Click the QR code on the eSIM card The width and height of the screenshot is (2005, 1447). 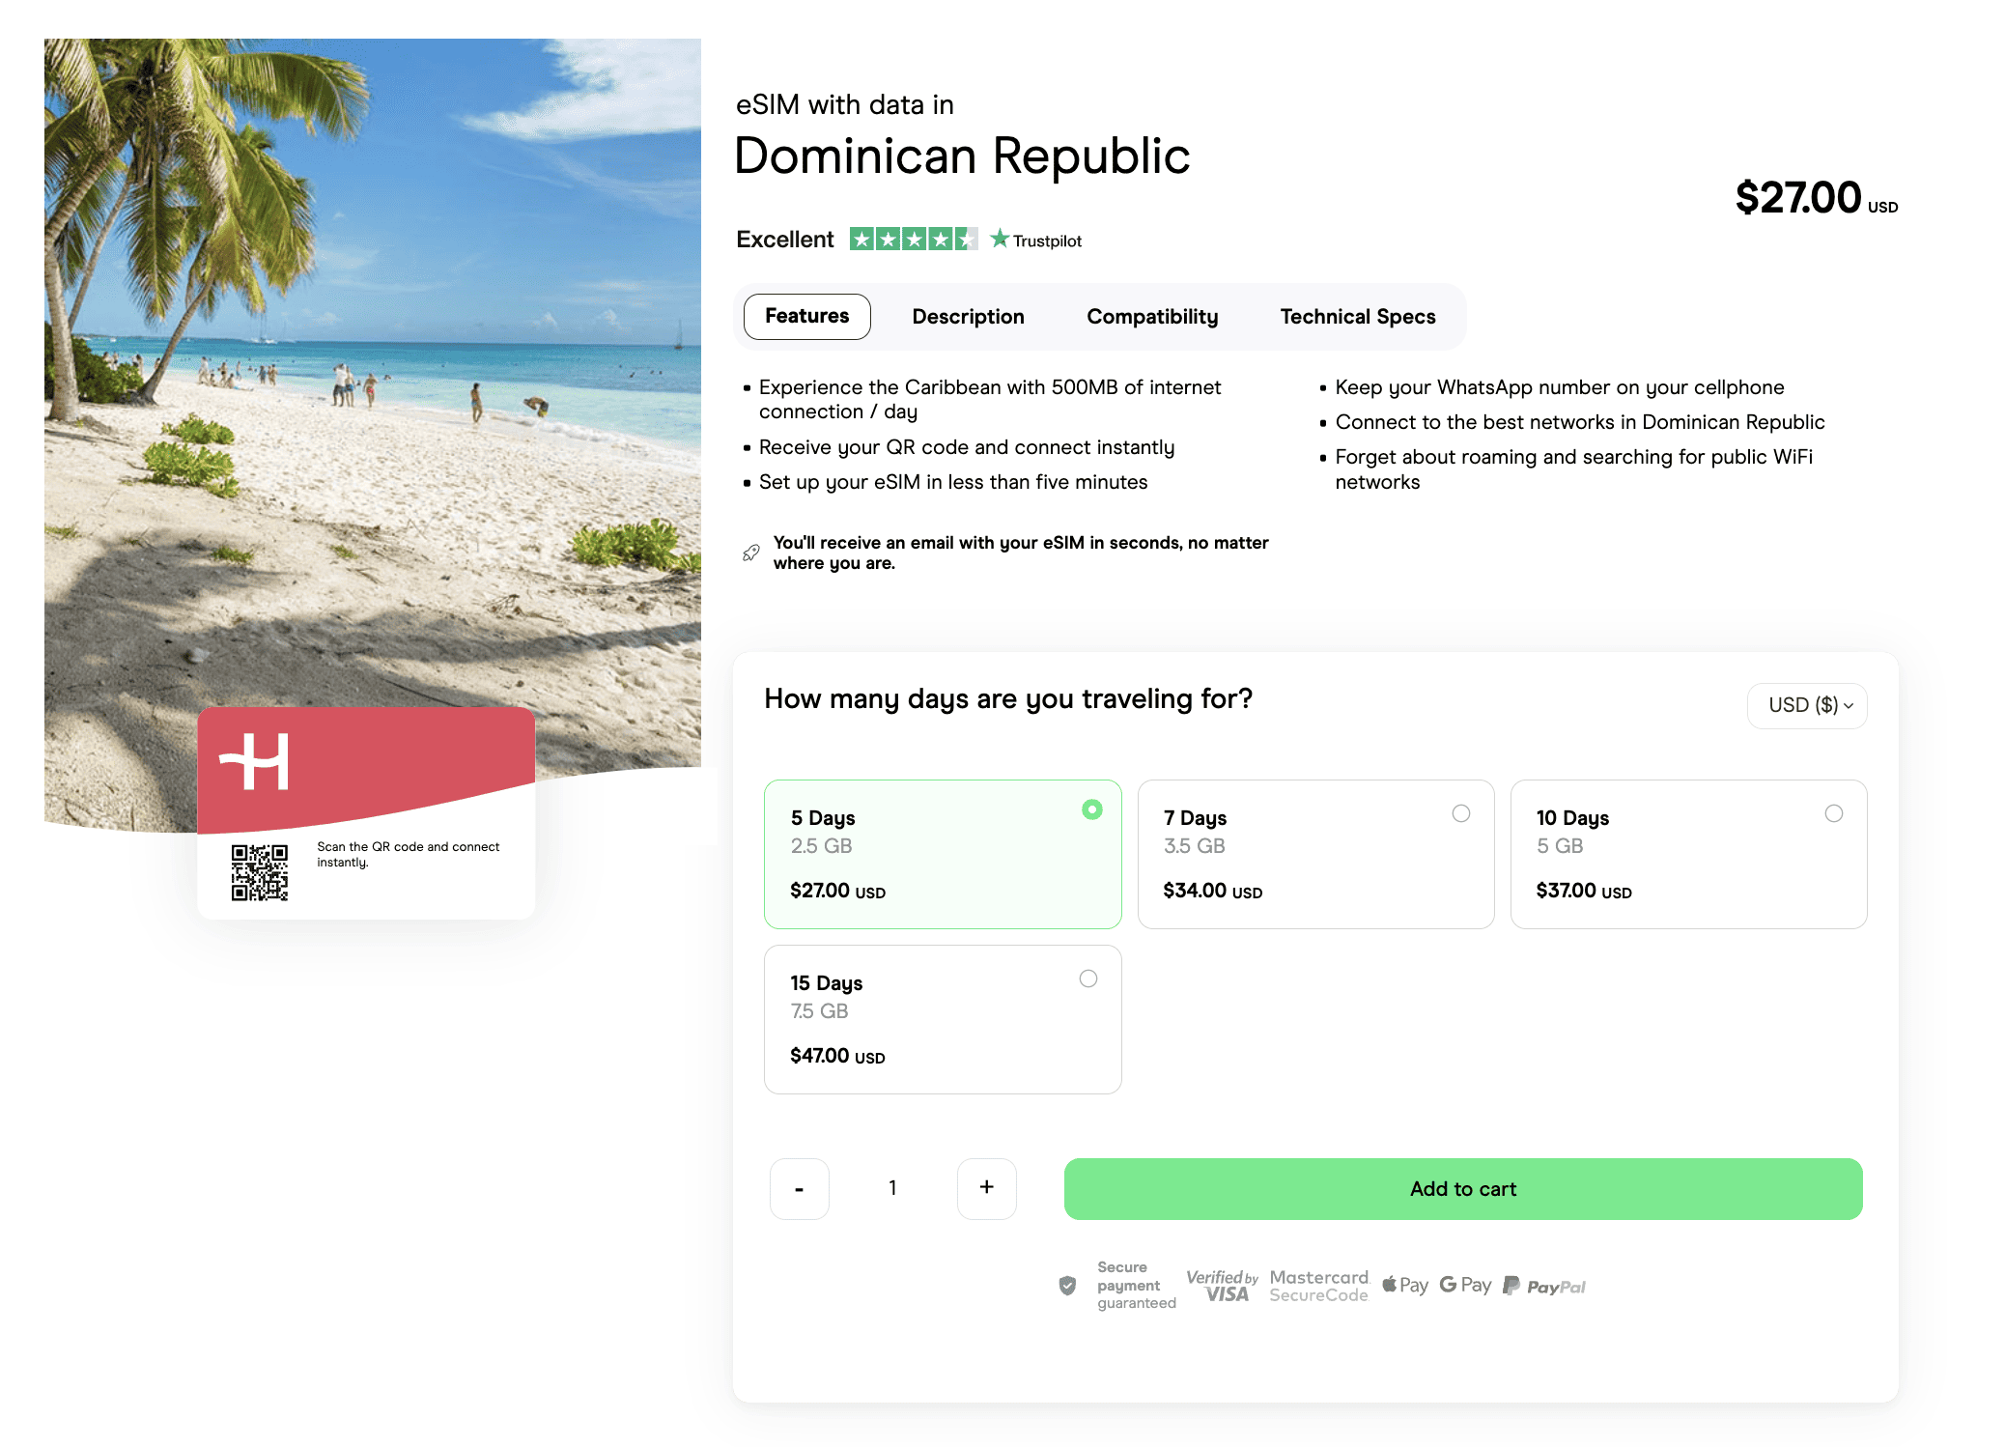(259, 872)
